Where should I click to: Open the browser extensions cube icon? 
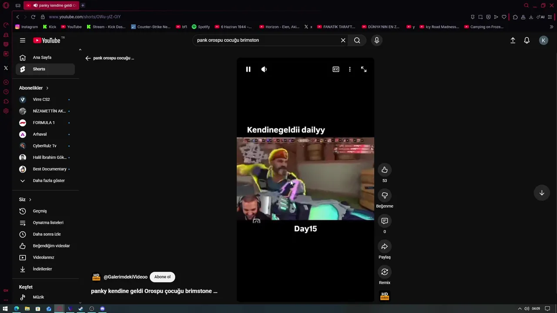(515, 17)
